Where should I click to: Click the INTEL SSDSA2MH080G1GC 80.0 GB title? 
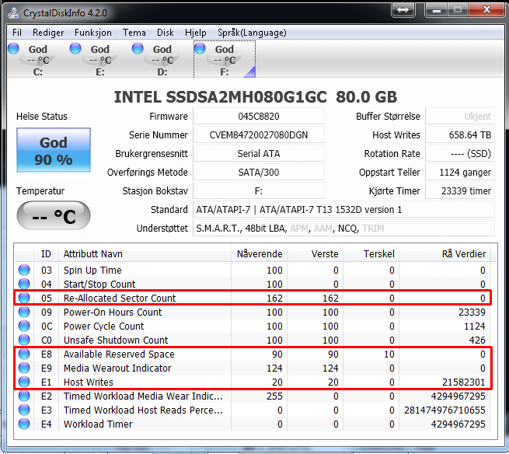[256, 96]
